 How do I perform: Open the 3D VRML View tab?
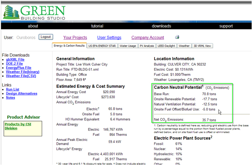(x=202, y=46)
